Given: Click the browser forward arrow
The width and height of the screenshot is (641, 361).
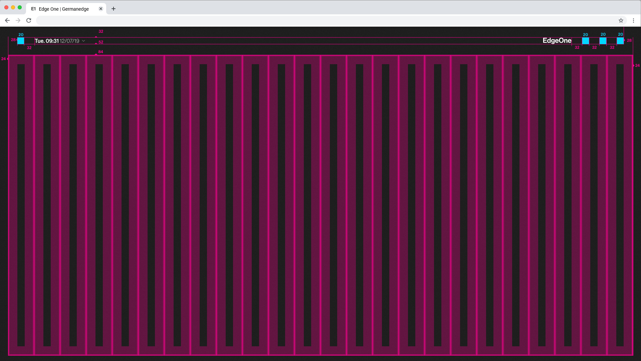Looking at the screenshot, I should (18, 20).
